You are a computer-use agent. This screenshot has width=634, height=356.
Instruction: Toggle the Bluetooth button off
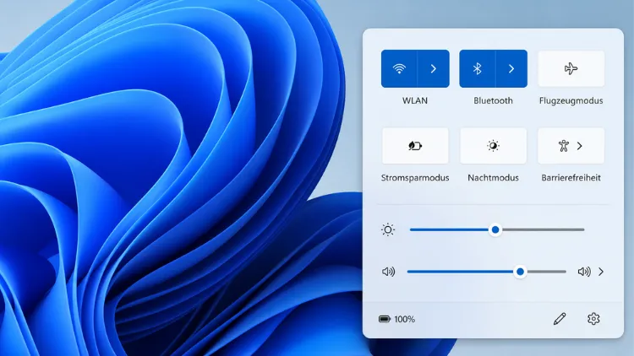477,68
